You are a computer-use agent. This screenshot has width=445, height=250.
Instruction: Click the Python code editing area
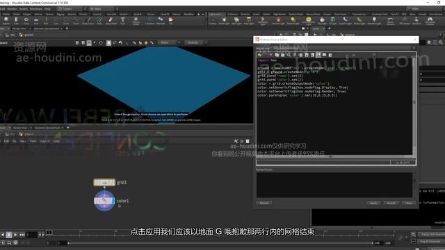pos(334,106)
